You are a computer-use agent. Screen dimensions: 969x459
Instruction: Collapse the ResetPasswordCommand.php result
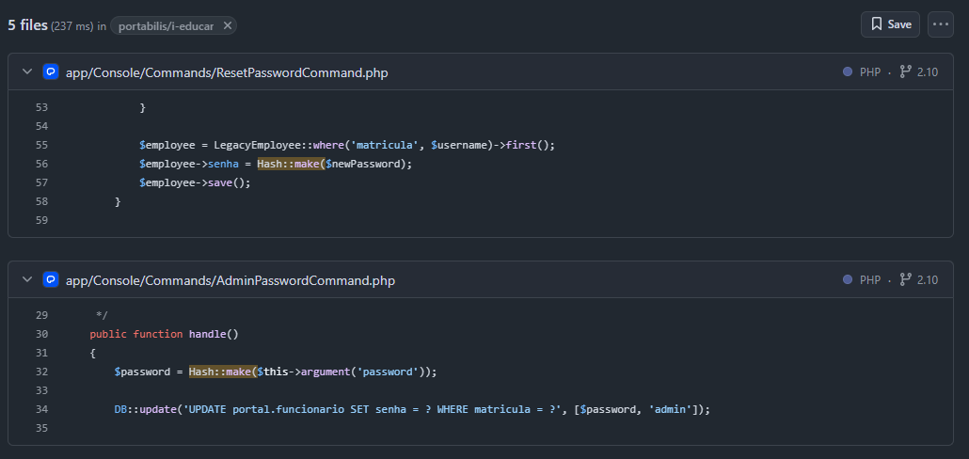coord(27,72)
